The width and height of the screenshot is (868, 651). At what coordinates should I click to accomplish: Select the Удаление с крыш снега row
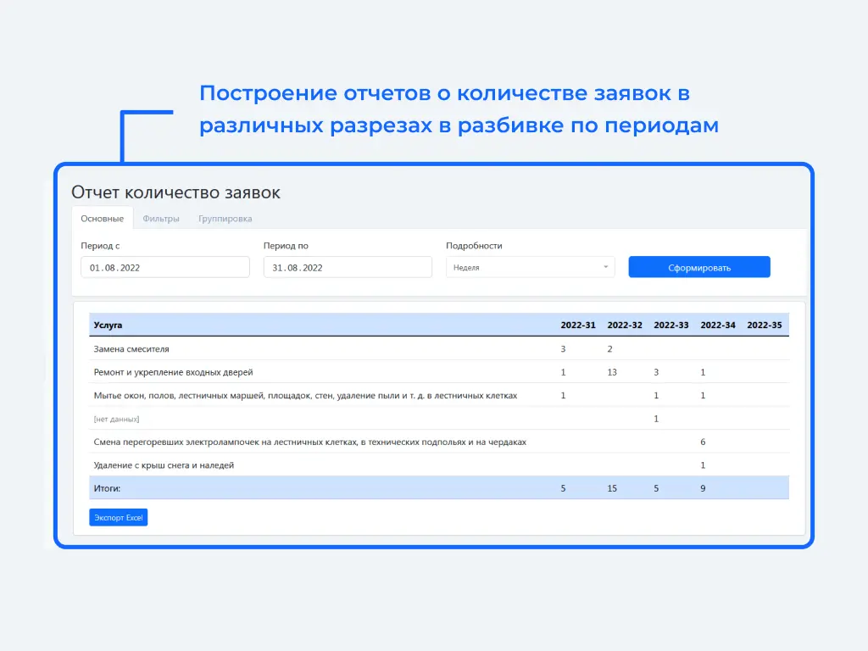click(x=164, y=465)
